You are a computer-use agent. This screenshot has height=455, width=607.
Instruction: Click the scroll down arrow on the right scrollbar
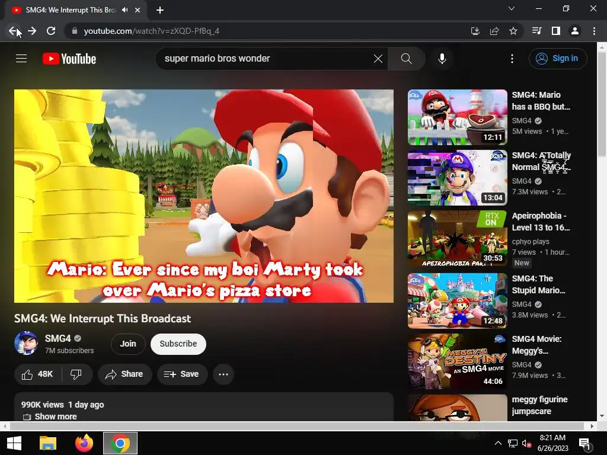pos(602,416)
